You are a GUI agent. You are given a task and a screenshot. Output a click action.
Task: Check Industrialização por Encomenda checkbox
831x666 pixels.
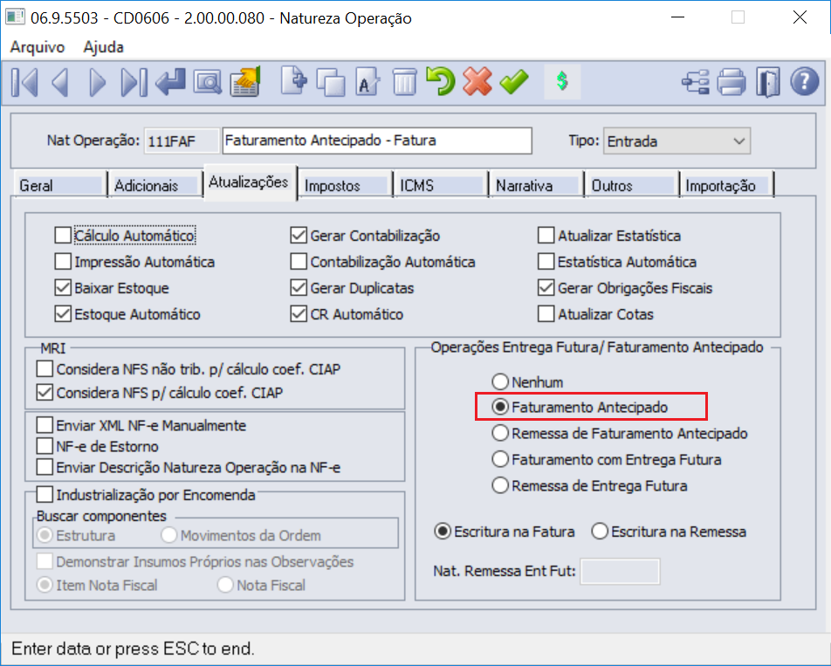(45, 495)
